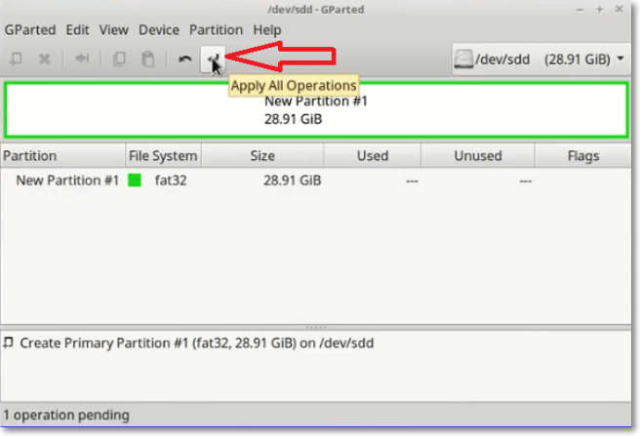The image size is (640, 436).
Task: Click the Copy partition toolbar icon
Action: tap(119, 59)
